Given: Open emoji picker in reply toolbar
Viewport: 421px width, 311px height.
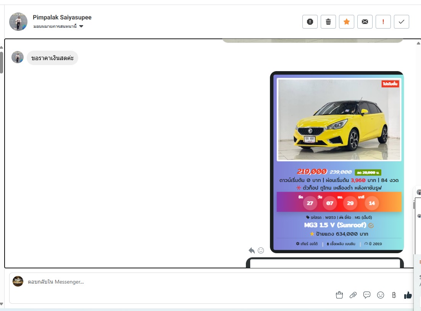Looking at the screenshot, I should coord(380,295).
